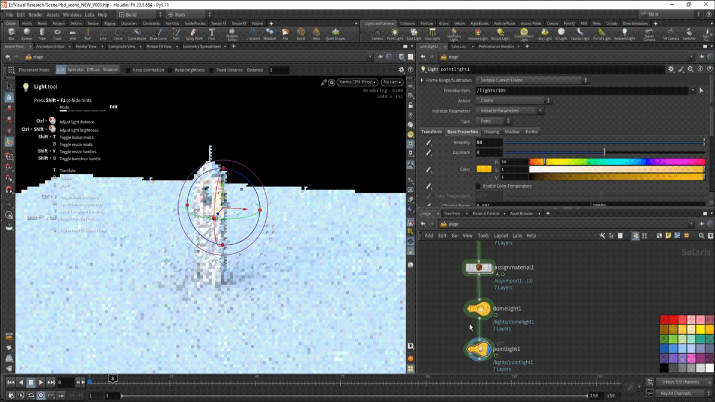Check Enable Color Temperature option
715x402 pixels.
(478, 186)
